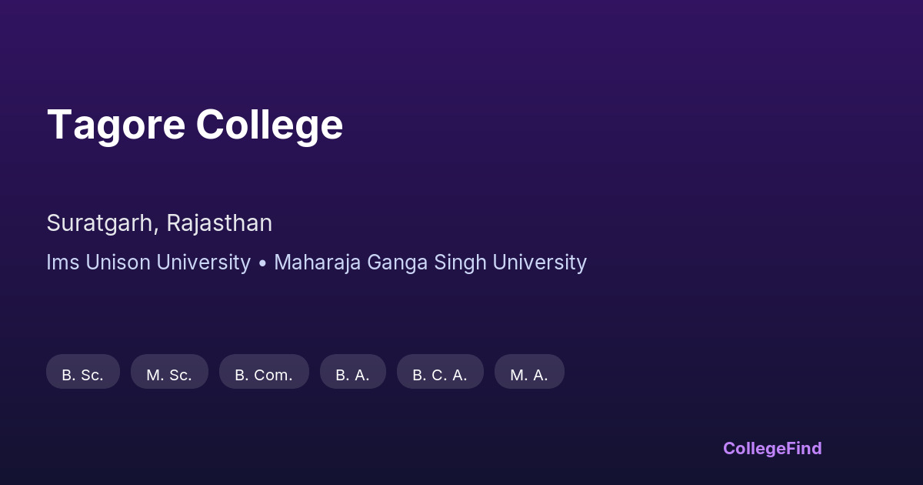Click the word University right after Singh

[x=539, y=263]
